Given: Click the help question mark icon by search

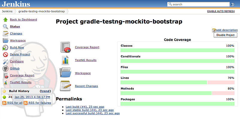Looking at the screenshot, I should 232,4.
